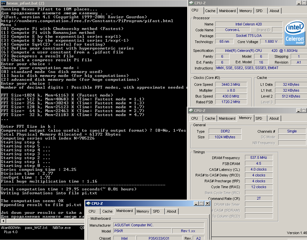The image size is (307, 240).
Task: Click the 537.5 MHz DRAM frequency value
Action: 259,157
